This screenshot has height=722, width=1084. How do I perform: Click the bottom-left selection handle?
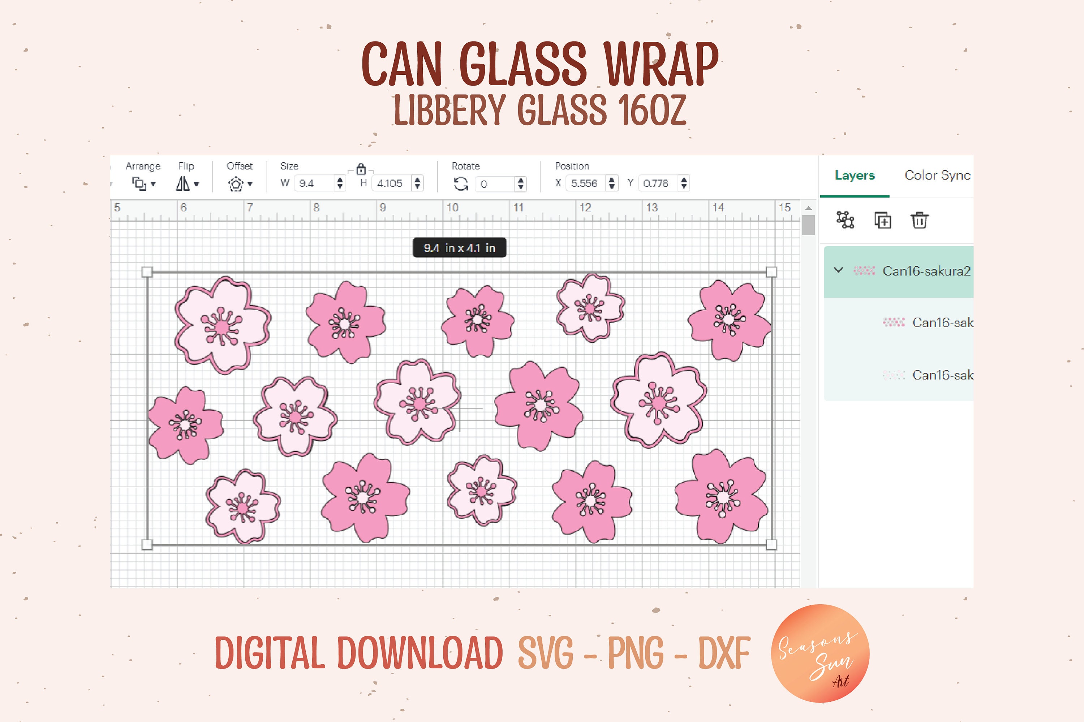click(147, 545)
